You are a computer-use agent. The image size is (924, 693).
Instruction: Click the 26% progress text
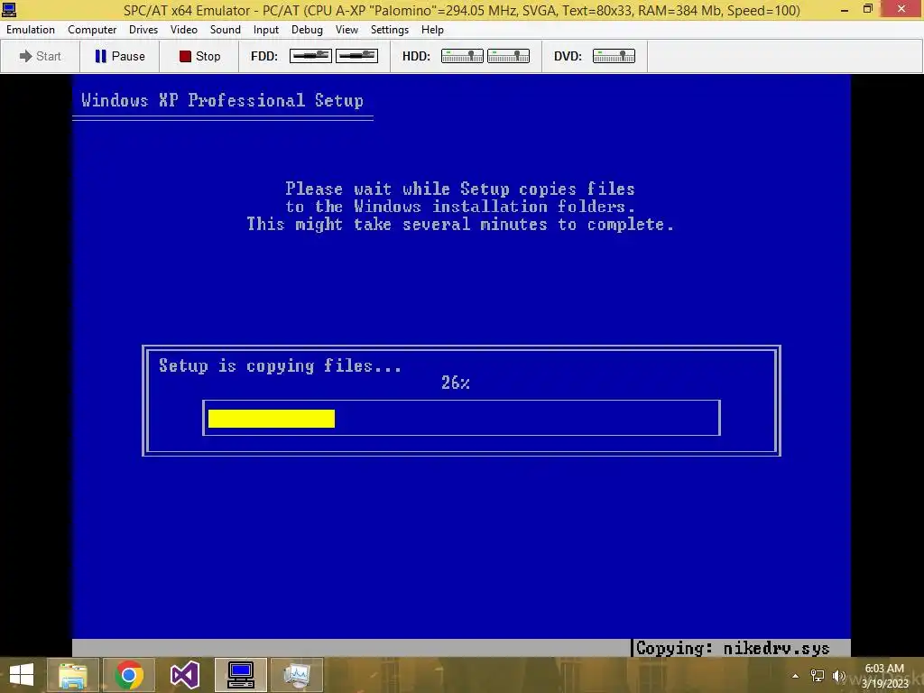tap(456, 383)
